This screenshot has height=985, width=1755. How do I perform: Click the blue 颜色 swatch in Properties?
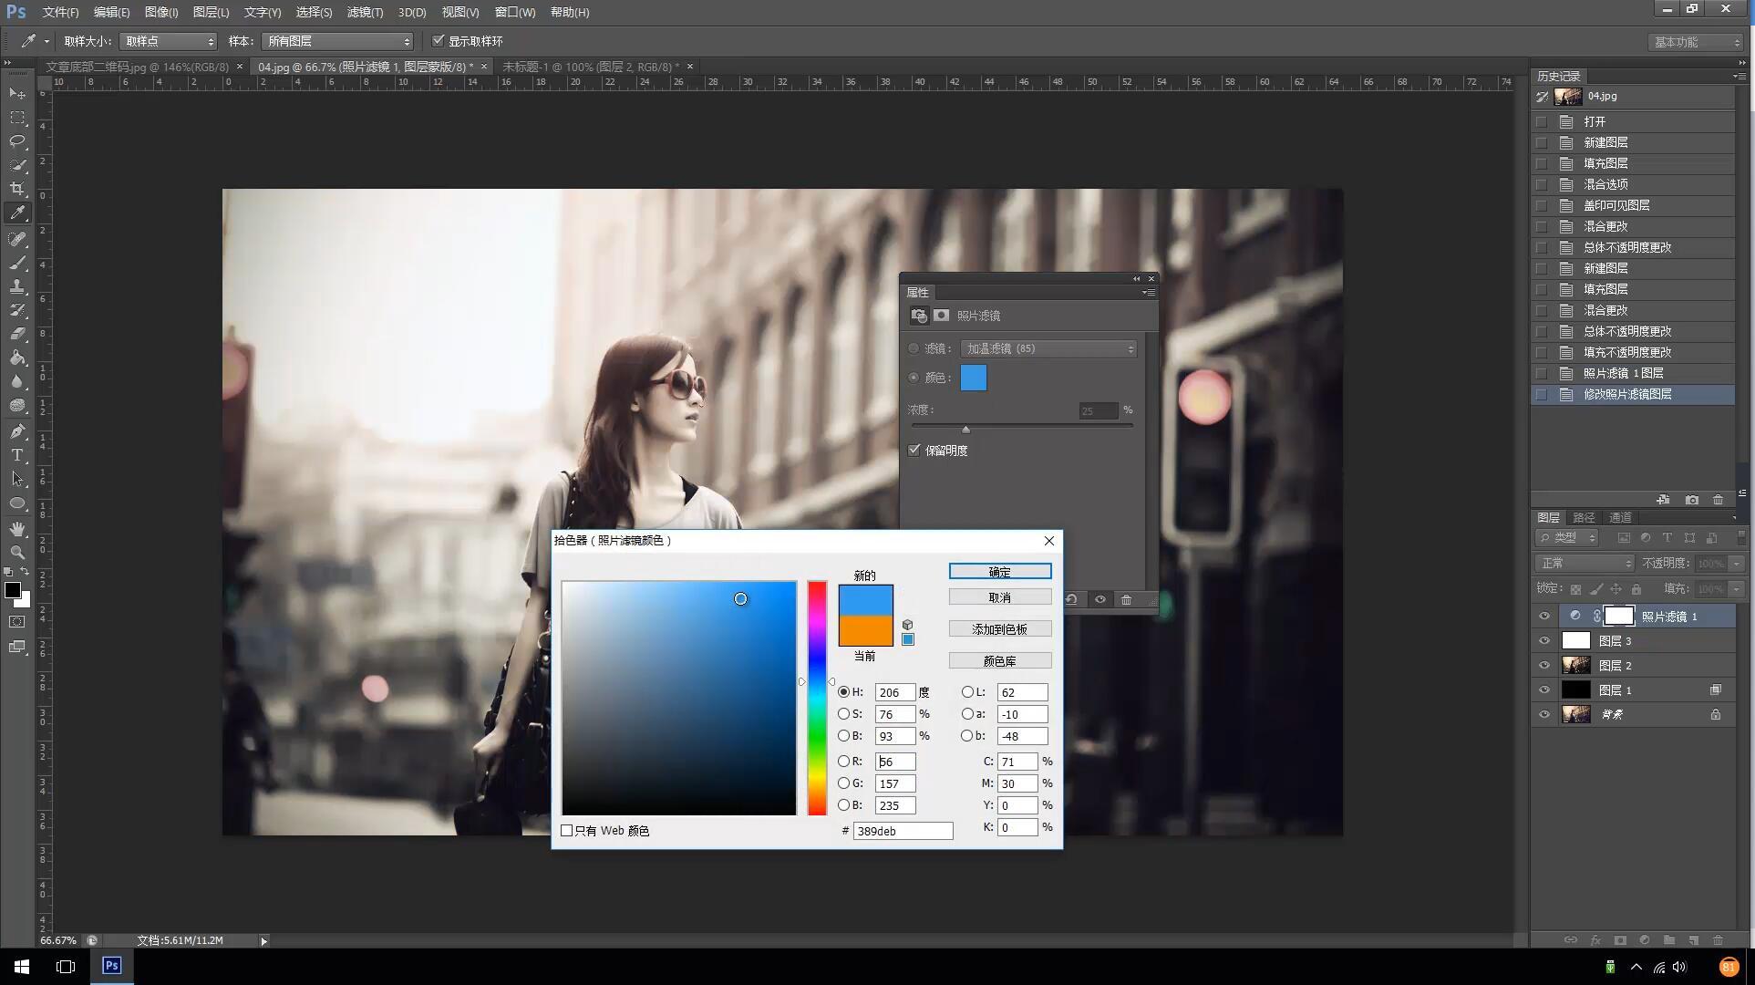(x=973, y=378)
